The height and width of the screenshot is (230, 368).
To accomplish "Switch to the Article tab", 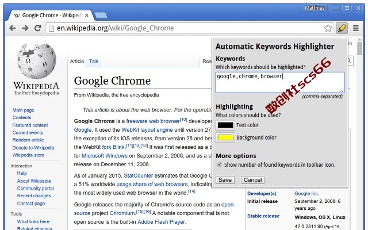I will pos(77,62).
